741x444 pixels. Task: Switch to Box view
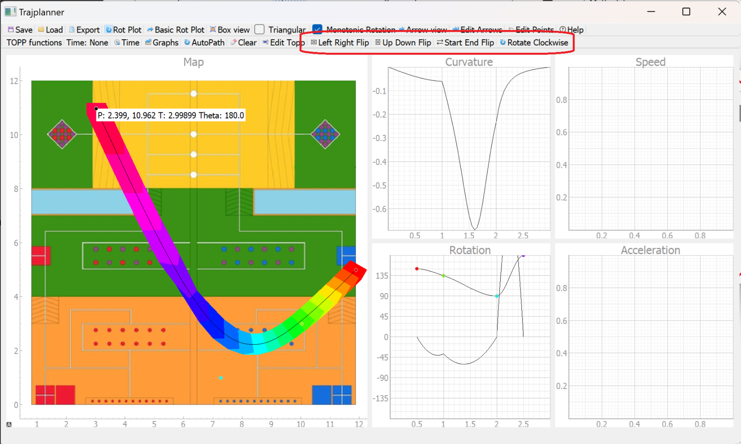[229, 30]
